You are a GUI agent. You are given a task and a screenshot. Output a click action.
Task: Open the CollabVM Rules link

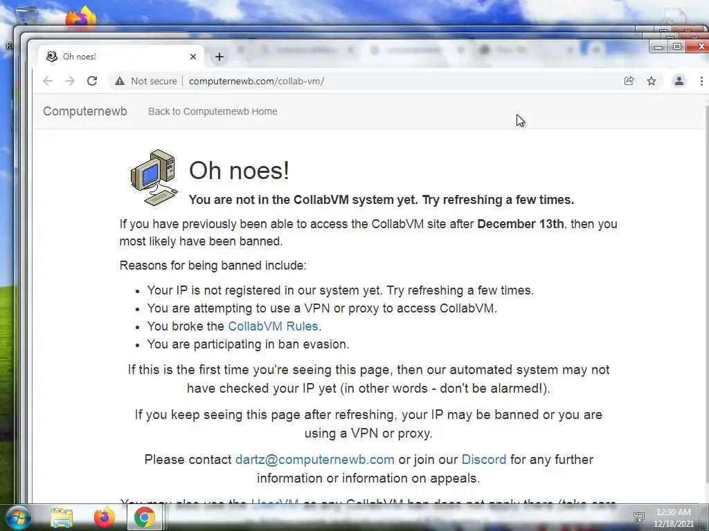click(273, 326)
